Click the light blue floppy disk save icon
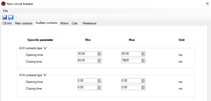This screenshot has width=211, height=101. 11,17
